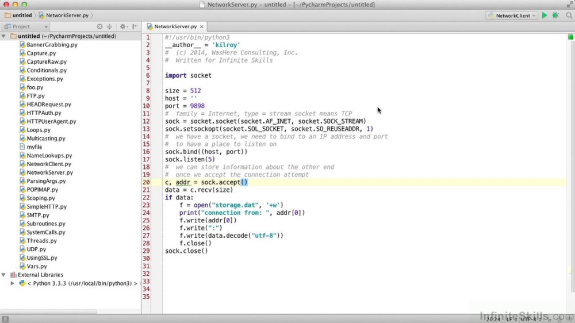Screen dimensions: 575x323
Task: Click scroll-from-source target icon in Project panel
Action: (x=99, y=26)
